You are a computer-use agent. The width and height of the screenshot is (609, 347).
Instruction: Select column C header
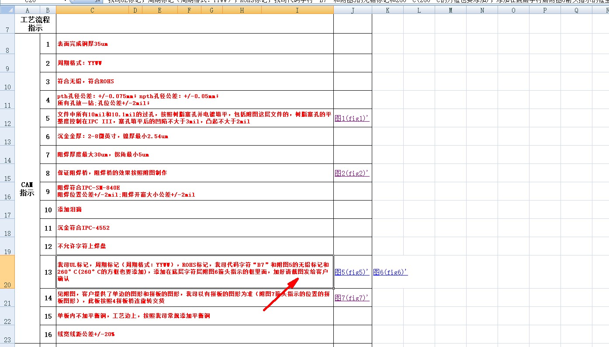click(93, 10)
